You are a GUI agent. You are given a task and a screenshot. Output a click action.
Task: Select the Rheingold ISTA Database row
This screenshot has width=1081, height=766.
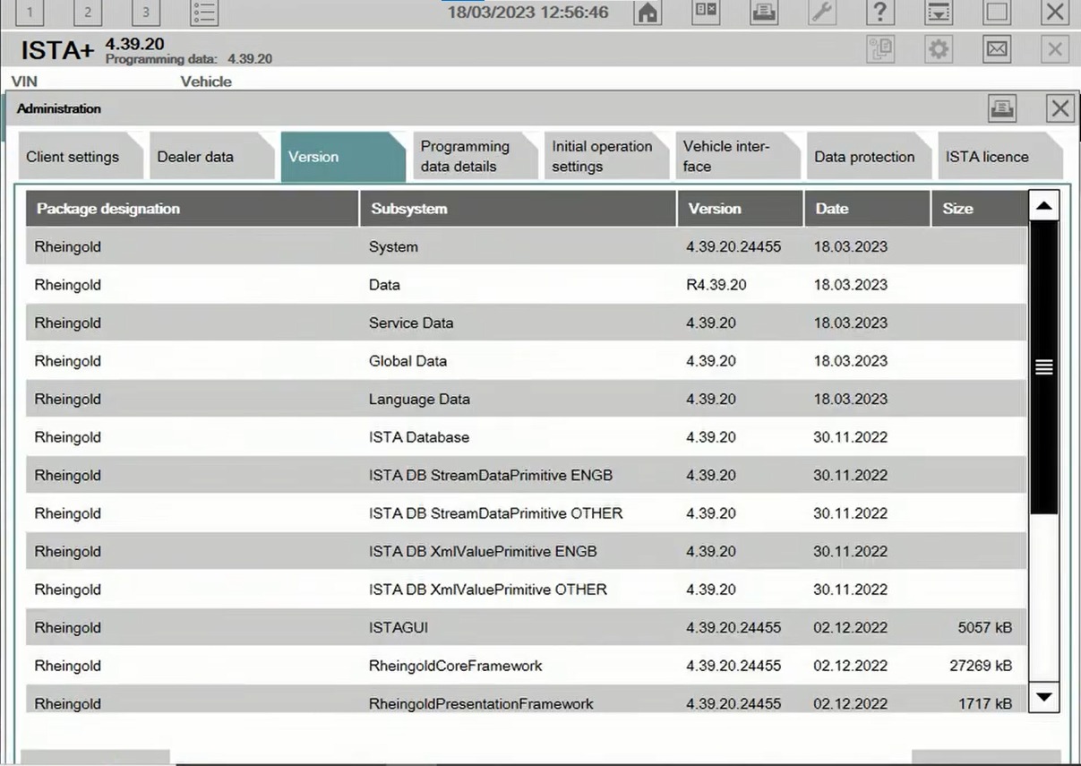click(x=448, y=437)
